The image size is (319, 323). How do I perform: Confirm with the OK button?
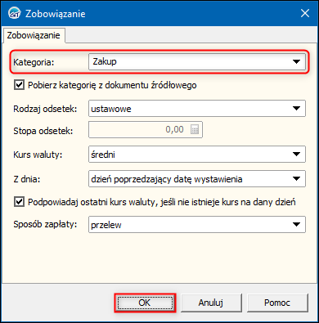click(x=145, y=303)
